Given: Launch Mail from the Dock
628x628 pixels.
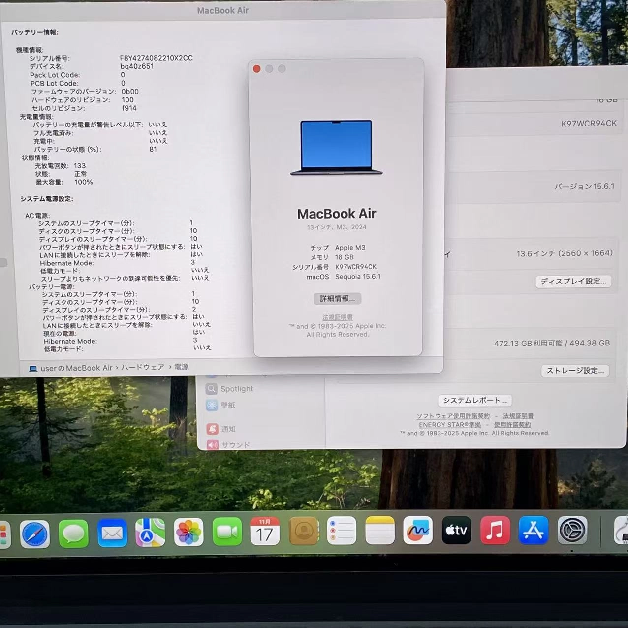Looking at the screenshot, I should tap(112, 533).
